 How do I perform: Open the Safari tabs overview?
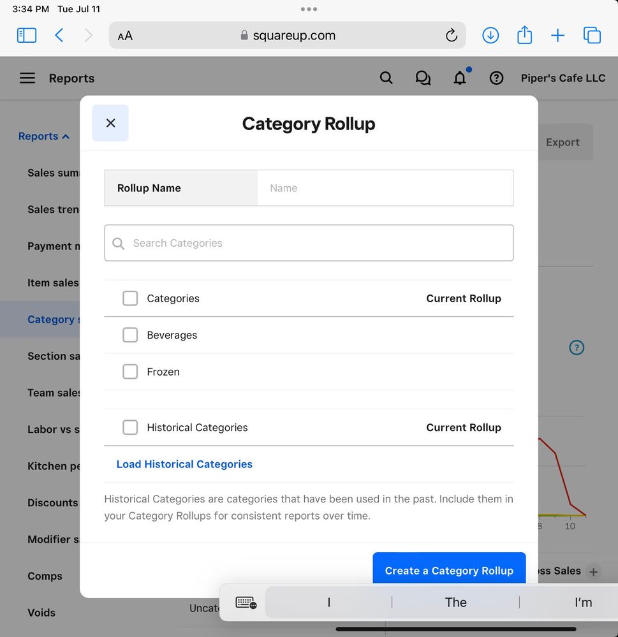[592, 36]
